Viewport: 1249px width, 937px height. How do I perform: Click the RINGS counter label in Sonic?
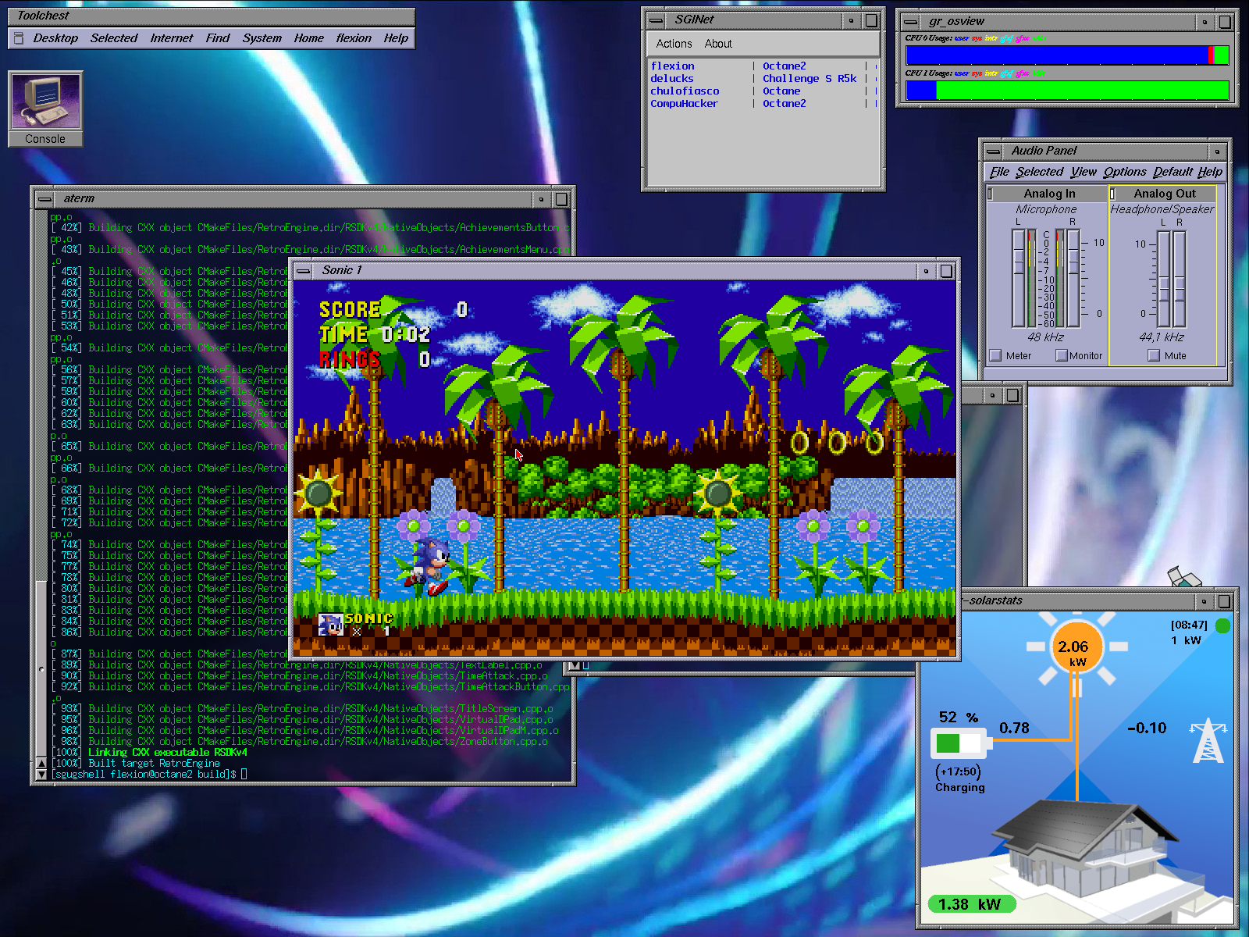pyautogui.click(x=350, y=359)
